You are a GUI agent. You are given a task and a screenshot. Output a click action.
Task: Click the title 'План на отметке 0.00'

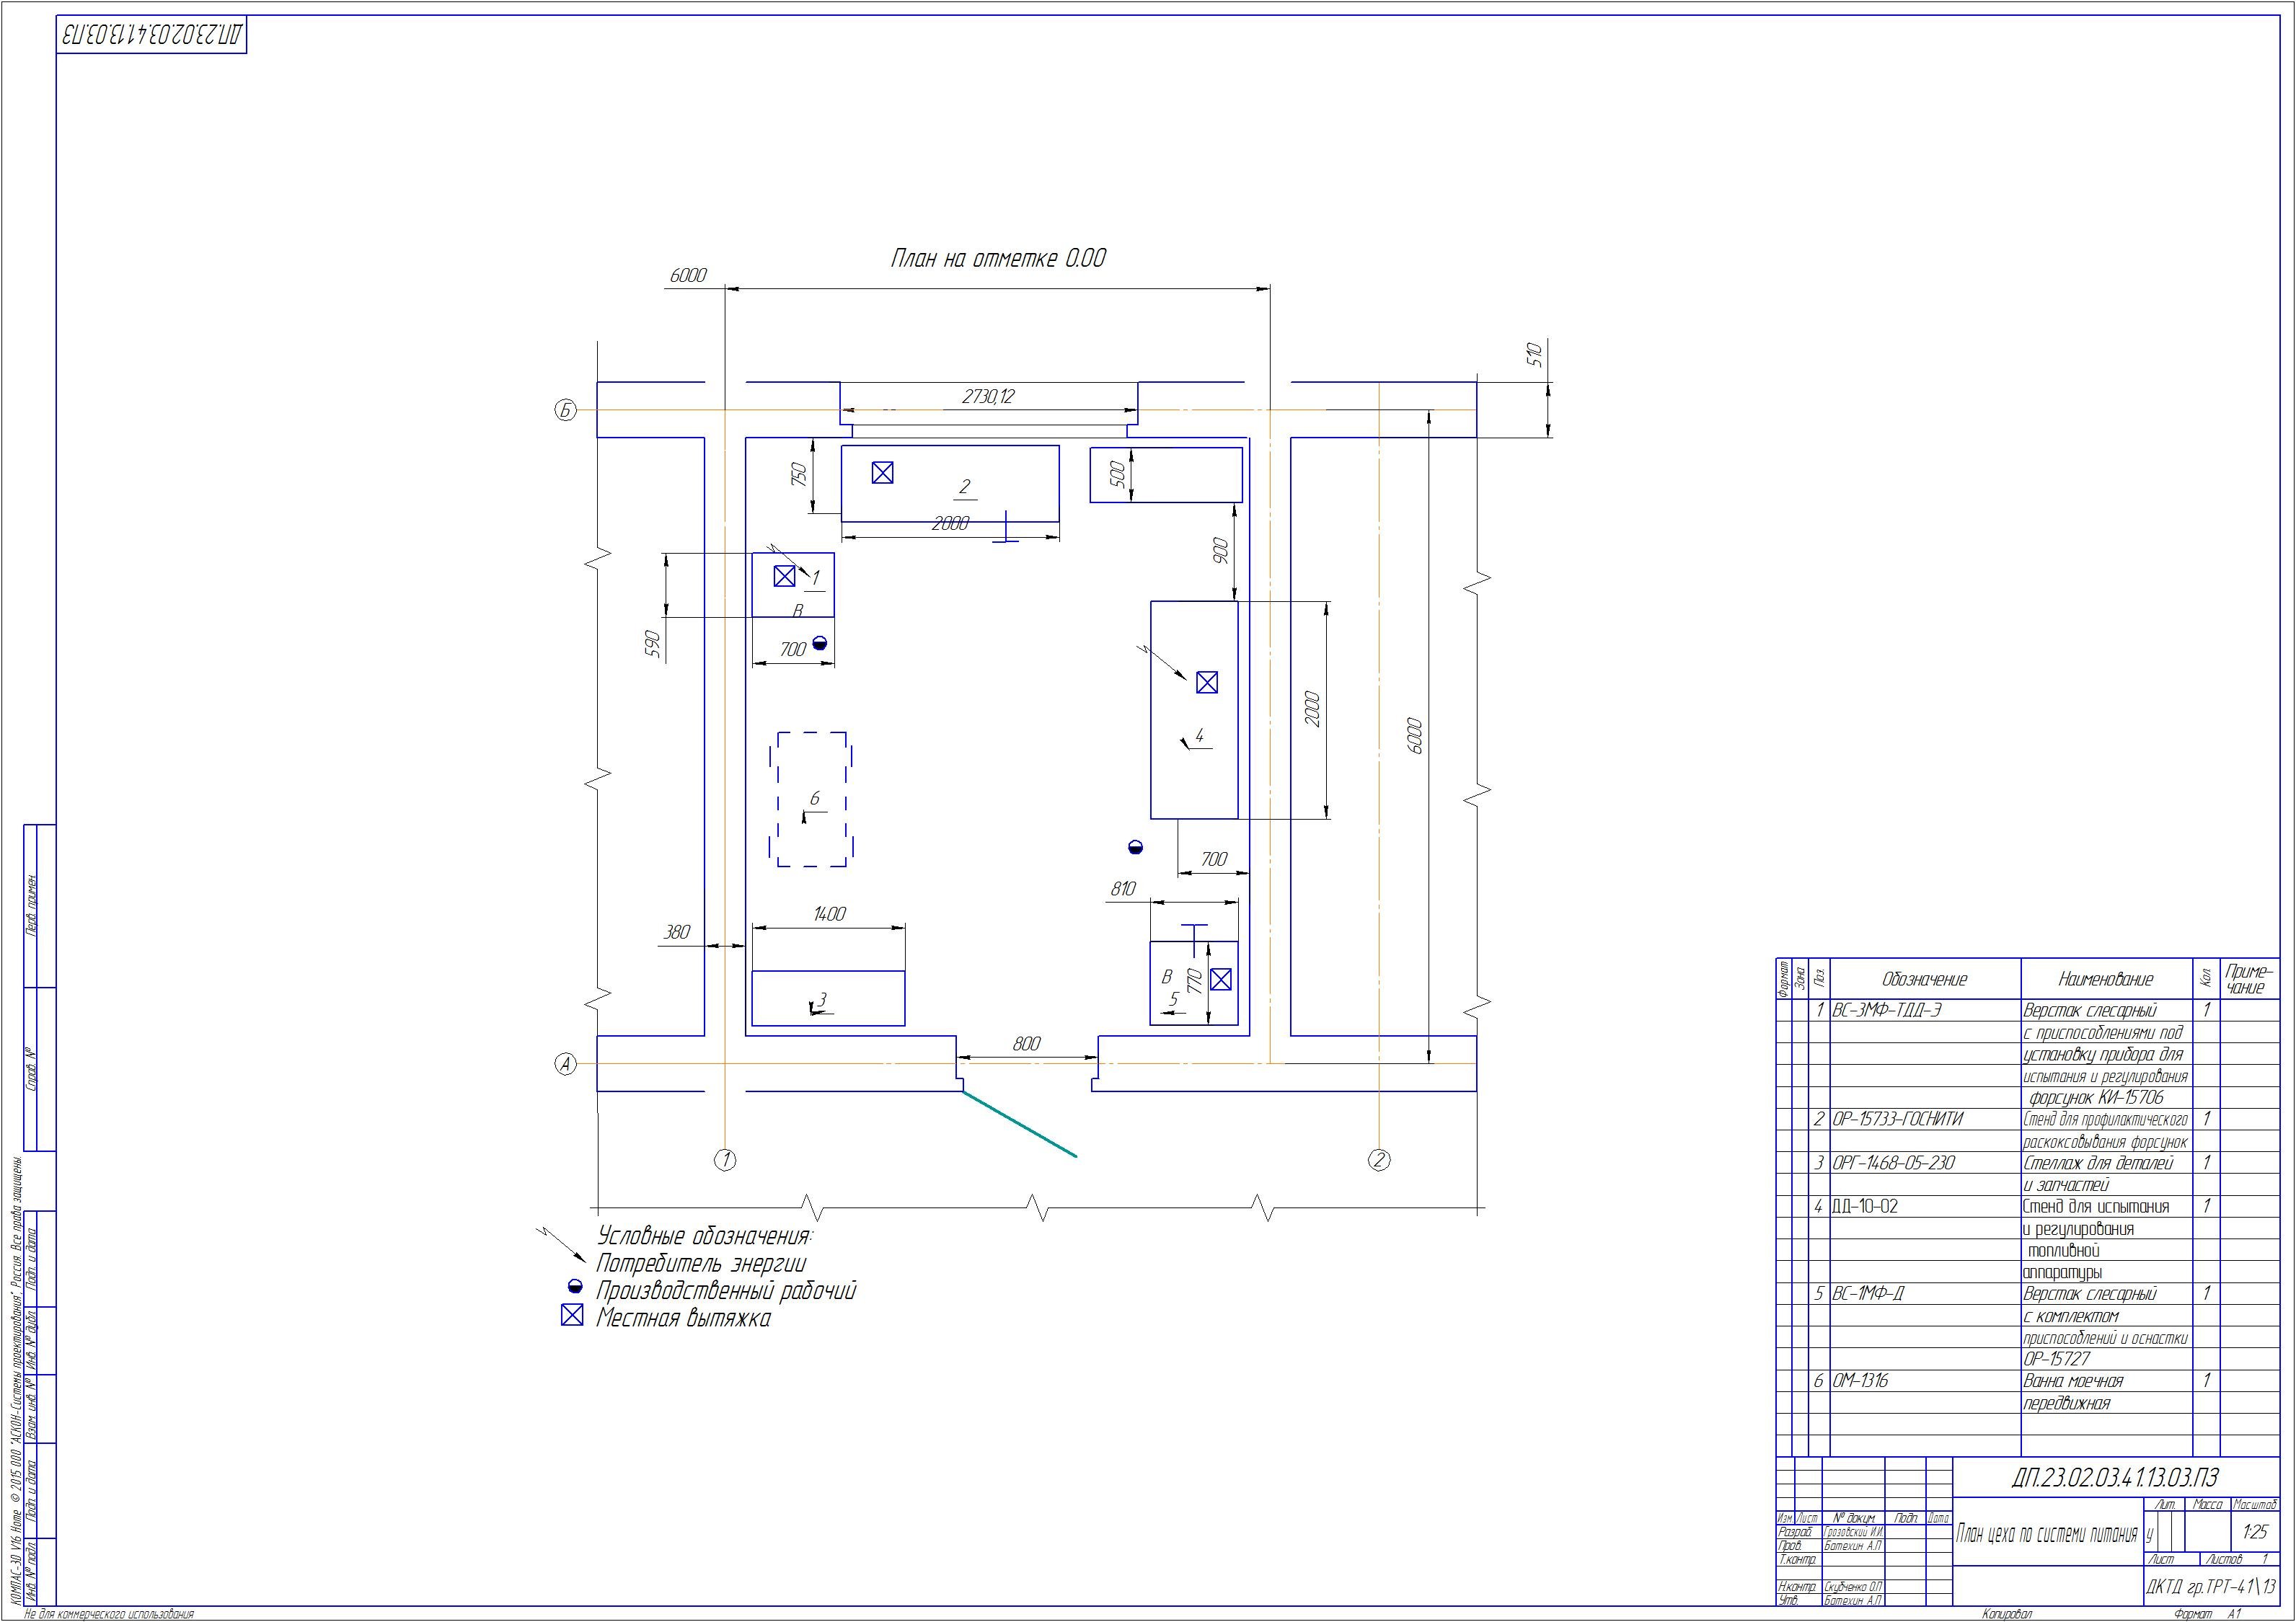(998, 259)
